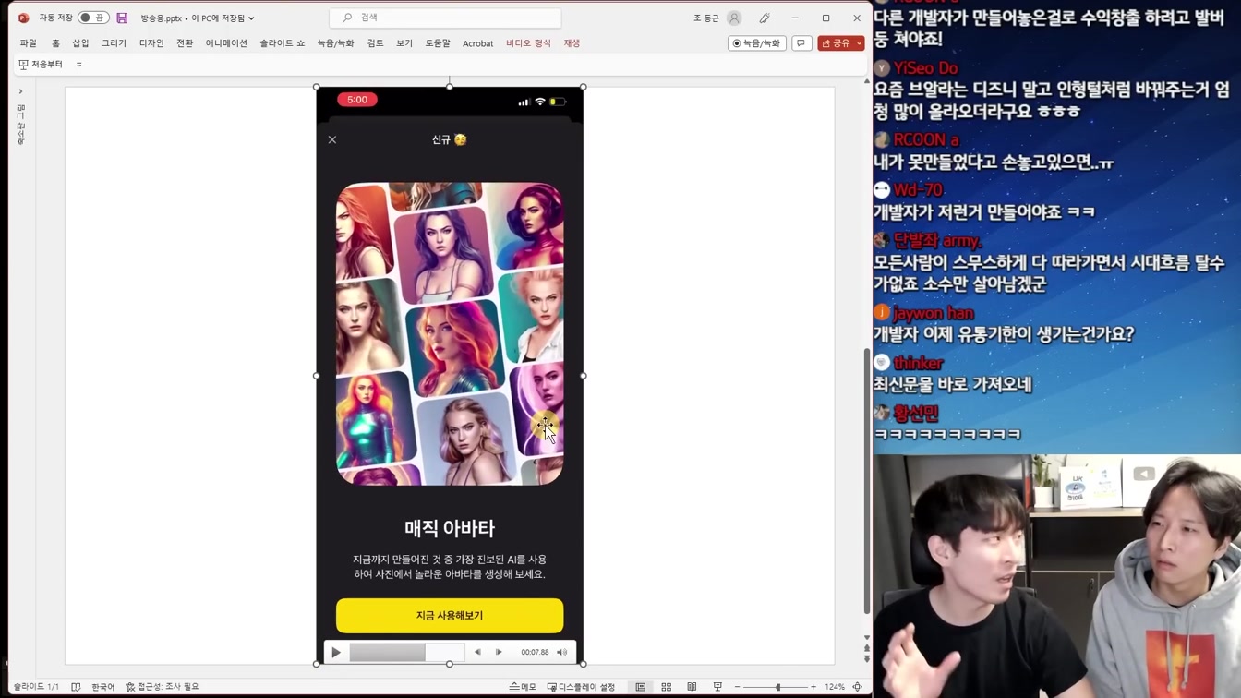Click the PowerPoint app logo icon
The width and height of the screenshot is (1241, 698).
(x=24, y=18)
